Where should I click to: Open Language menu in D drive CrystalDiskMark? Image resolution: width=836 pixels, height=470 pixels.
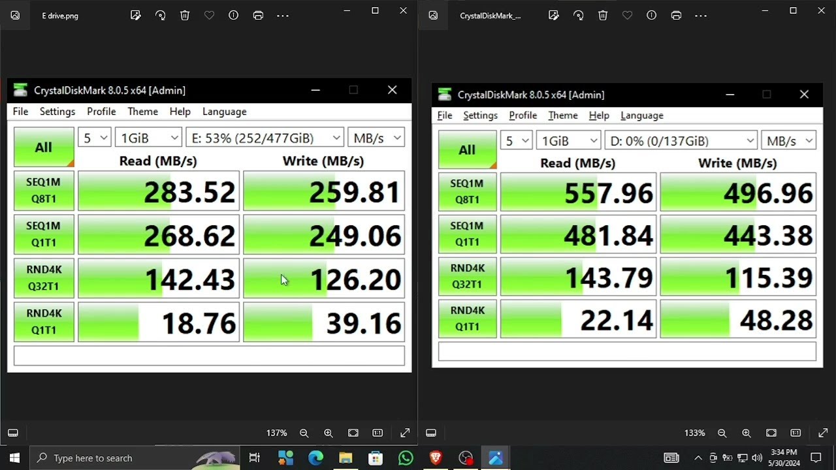pyautogui.click(x=642, y=116)
